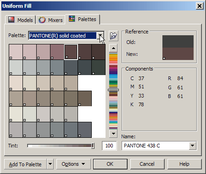Click the Tint slider handle
The height and width of the screenshot is (174, 206).
[93, 146]
